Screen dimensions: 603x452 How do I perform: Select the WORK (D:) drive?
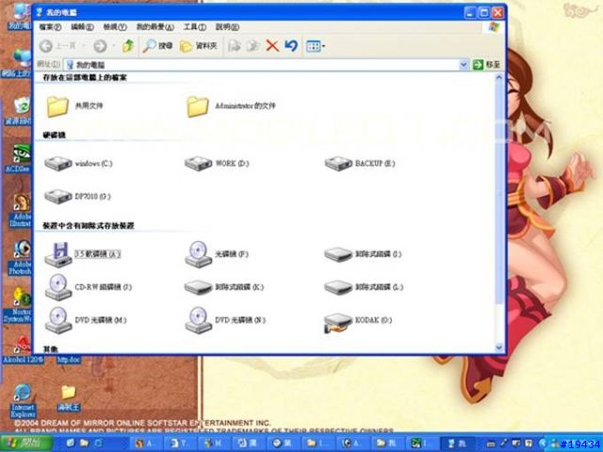(217, 163)
